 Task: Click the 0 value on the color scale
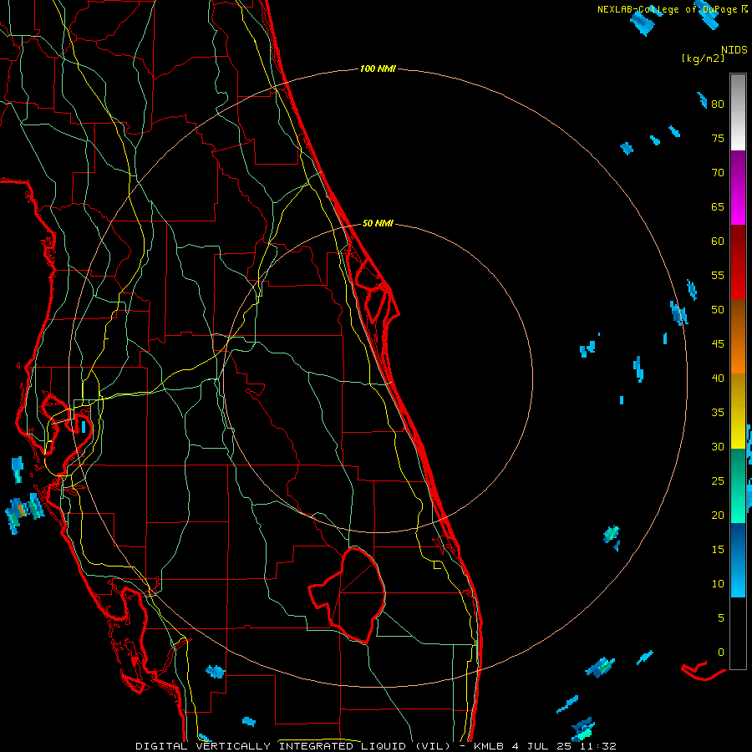[x=721, y=653]
